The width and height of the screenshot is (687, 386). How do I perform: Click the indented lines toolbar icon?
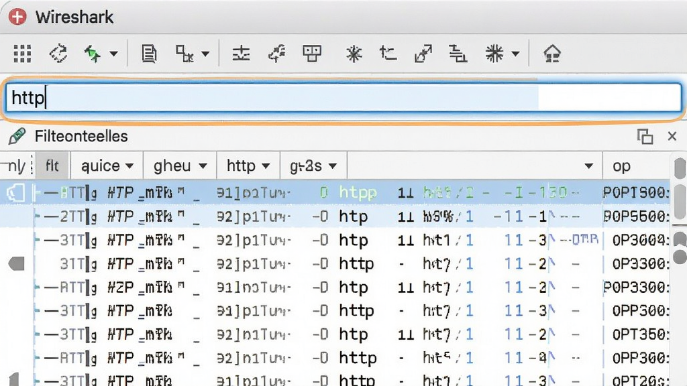tap(458, 54)
